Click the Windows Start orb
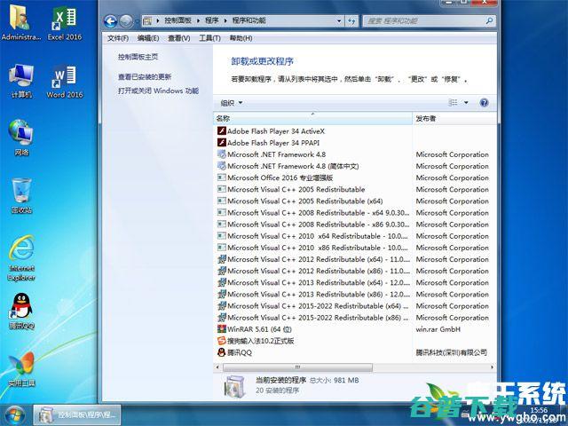Viewport: 568px width, 426px height. coord(14,415)
